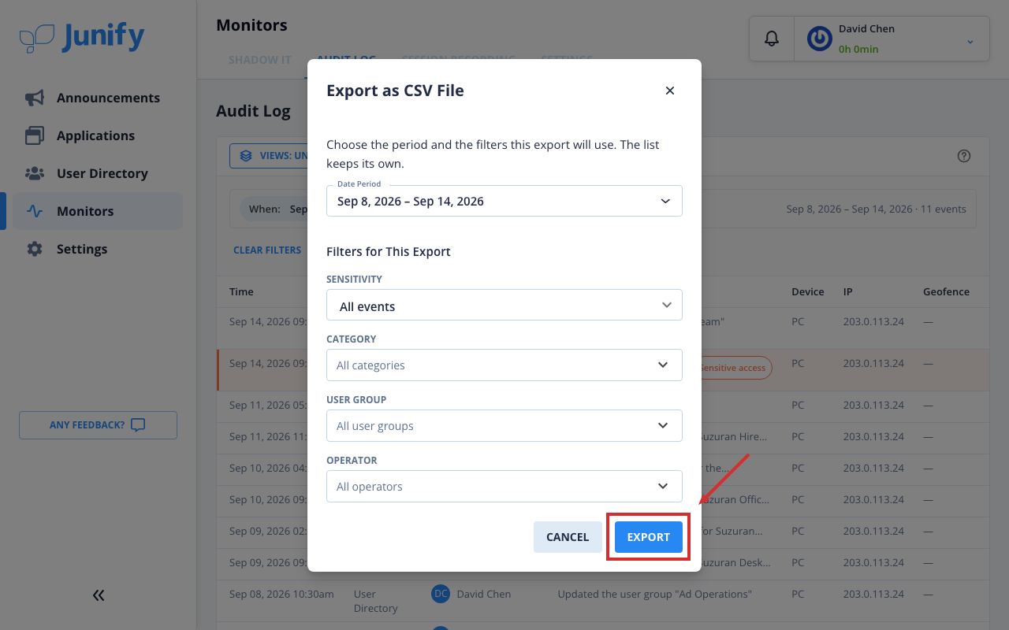
Task: Open the Operator dropdown
Action: click(x=504, y=487)
